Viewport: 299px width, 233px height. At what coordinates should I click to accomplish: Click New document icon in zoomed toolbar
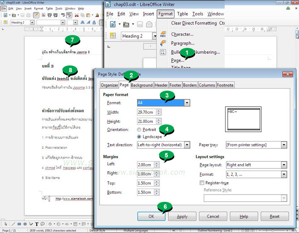pos(113,24)
